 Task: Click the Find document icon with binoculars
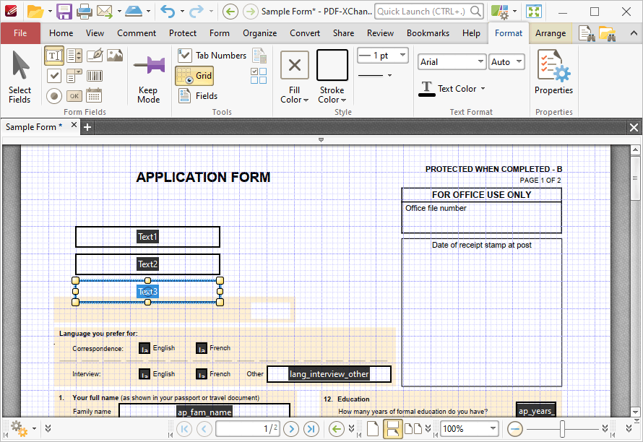coord(587,33)
